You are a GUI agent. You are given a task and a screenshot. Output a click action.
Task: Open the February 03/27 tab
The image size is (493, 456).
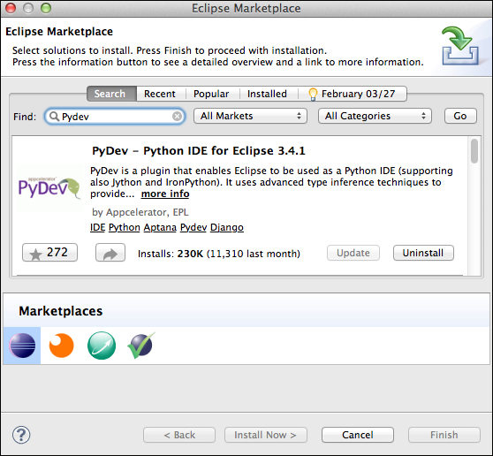(x=353, y=94)
